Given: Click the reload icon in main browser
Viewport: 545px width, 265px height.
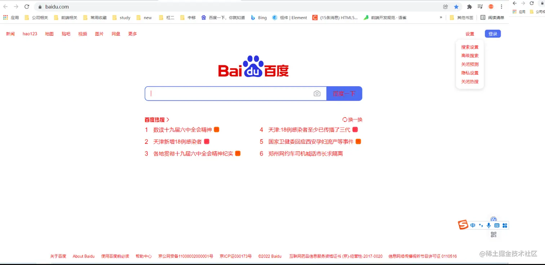Looking at the screenshot, I should 27,6.
